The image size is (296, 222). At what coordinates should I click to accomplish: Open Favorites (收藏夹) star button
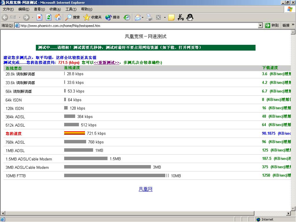[92, 17]
